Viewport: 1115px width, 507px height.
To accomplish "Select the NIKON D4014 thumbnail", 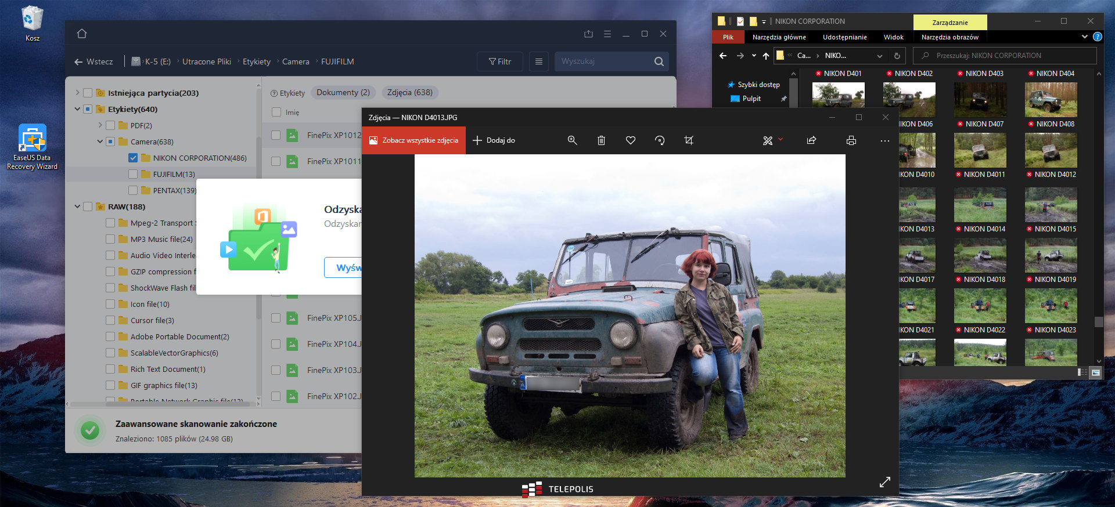I will point(980,205).
